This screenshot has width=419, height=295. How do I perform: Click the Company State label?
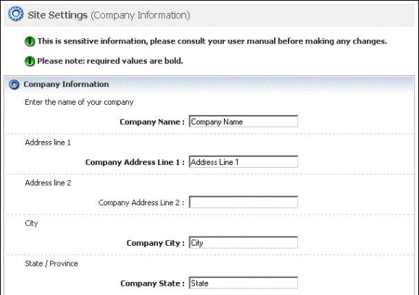152,283
